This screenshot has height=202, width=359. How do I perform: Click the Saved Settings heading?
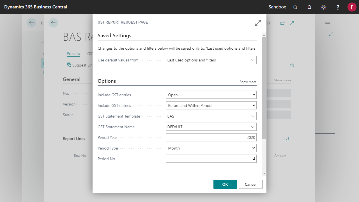point(114,36)
